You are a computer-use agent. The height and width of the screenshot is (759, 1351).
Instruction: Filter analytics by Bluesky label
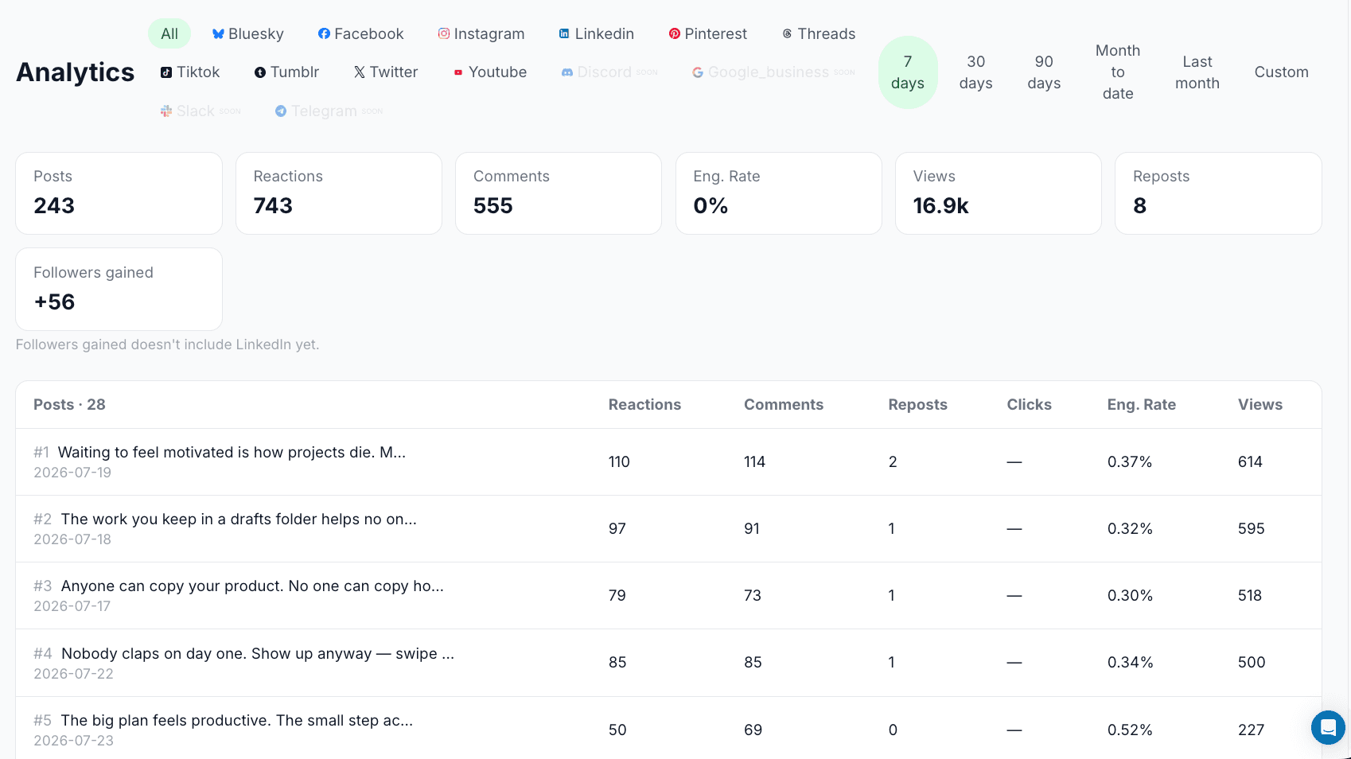pos(256,33)
